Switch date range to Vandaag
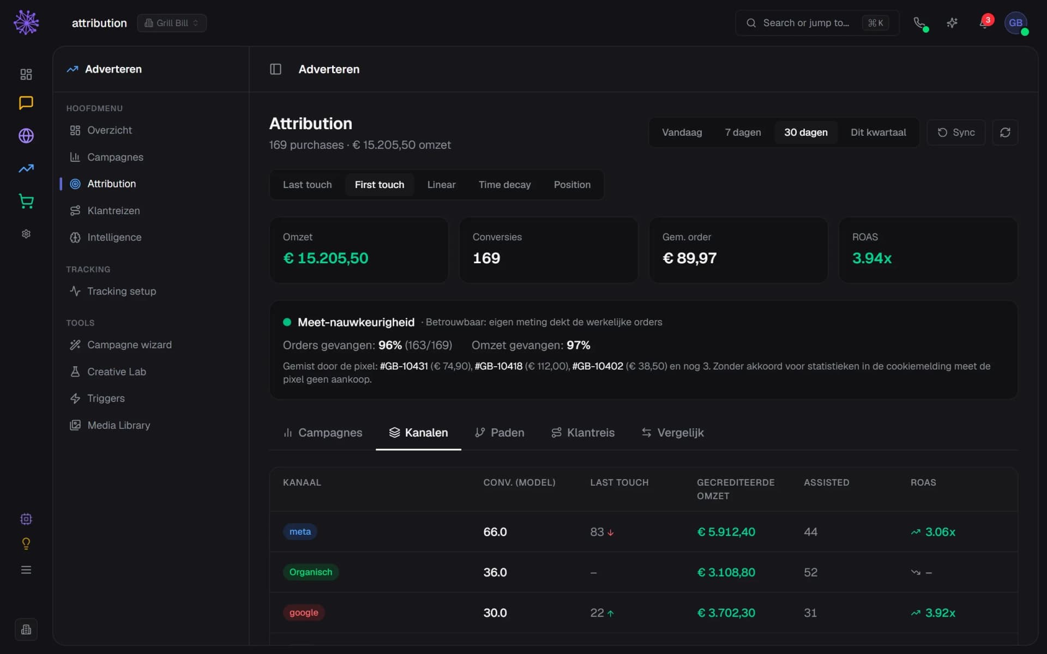1047x654 pixels. pos(682,132)
